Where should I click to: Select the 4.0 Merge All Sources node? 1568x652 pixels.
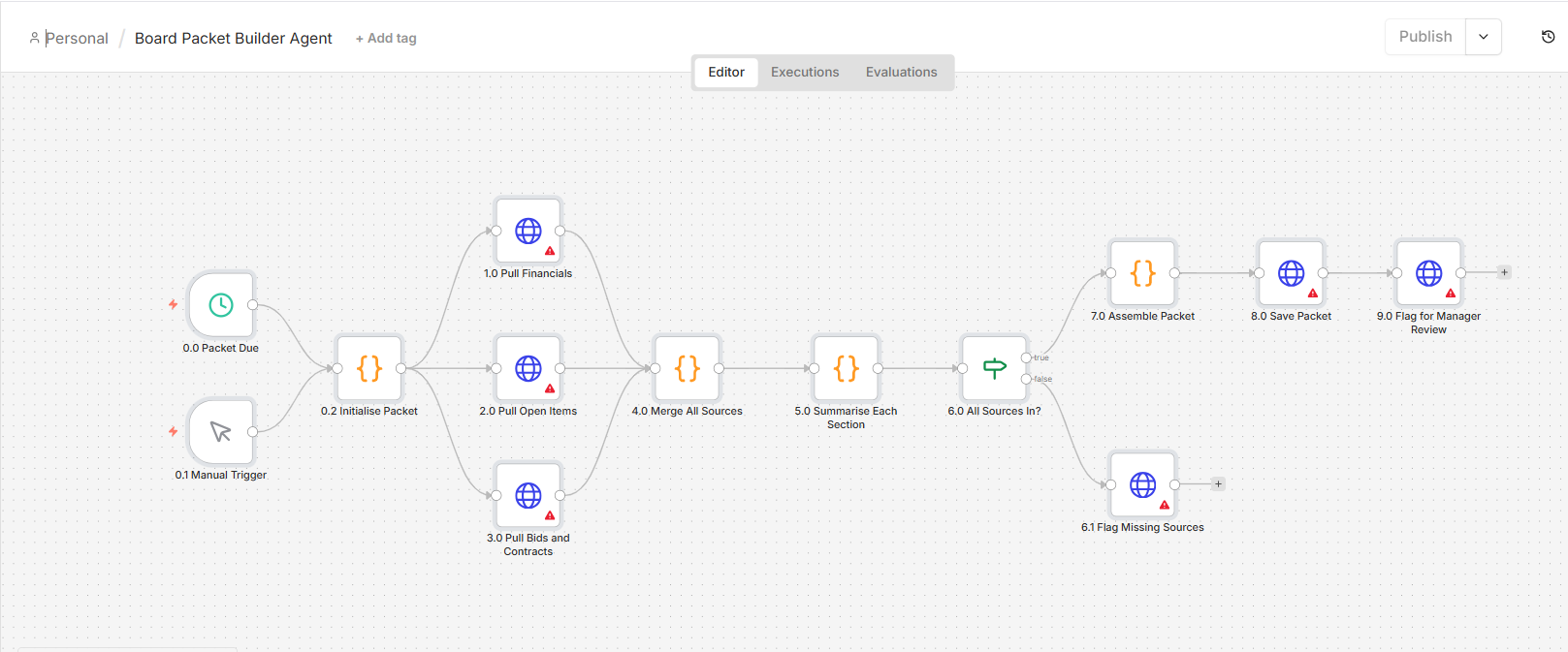coord(688,368)
